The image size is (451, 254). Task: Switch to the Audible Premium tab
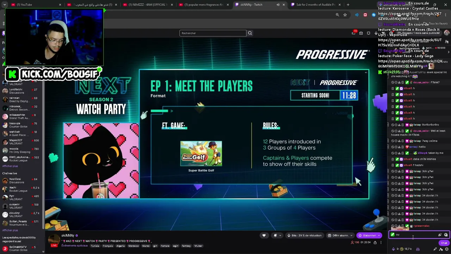pos(316,5)
